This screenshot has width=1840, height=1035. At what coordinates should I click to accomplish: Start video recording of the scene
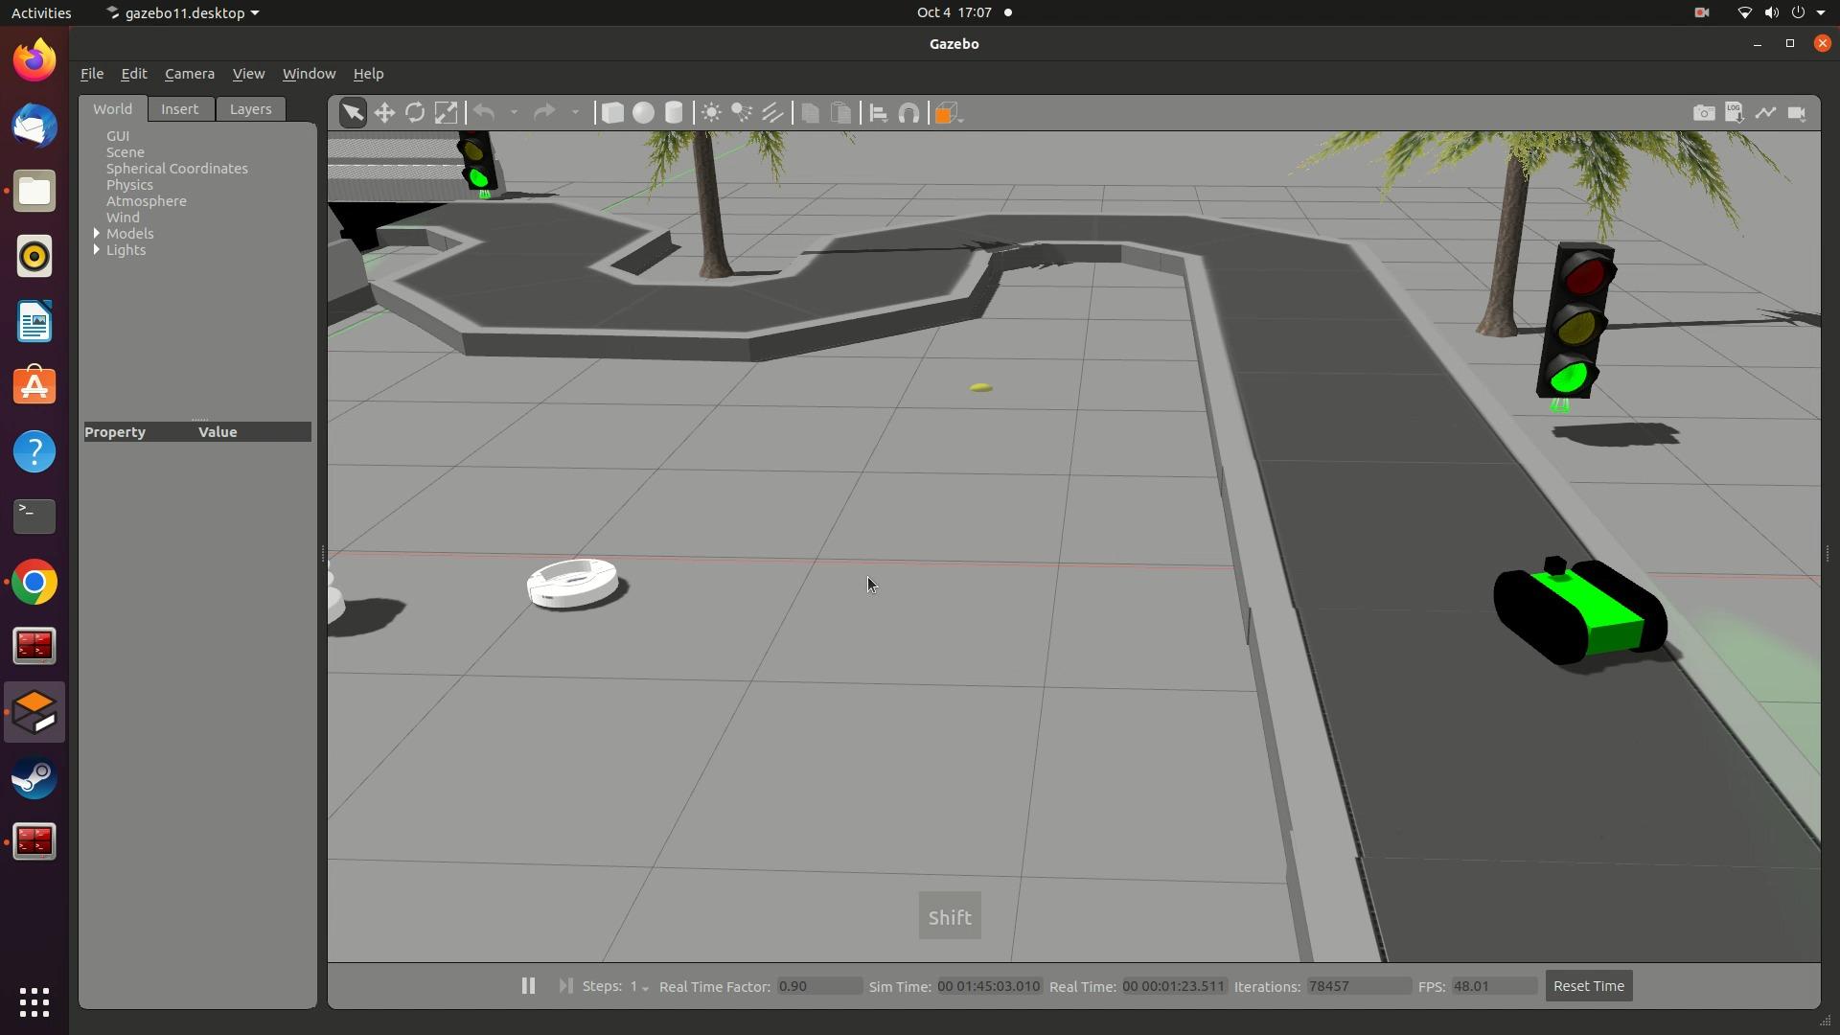pyautogui.click(x=1797, y=113)
